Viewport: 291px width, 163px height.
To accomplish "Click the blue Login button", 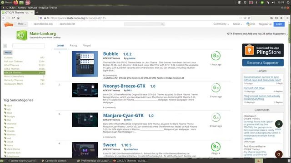I will (279, 24).
